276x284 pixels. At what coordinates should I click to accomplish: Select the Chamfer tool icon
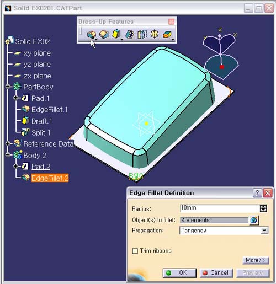104,34
